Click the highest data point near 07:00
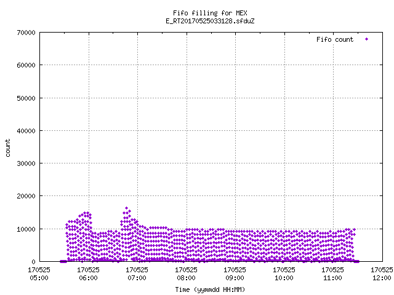 click(126, 208)
